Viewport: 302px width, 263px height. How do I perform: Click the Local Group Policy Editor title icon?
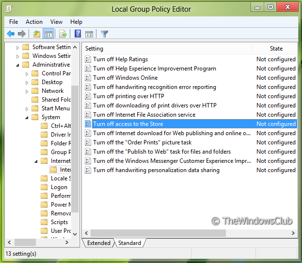pyautogui.click(x=9, y=9)
